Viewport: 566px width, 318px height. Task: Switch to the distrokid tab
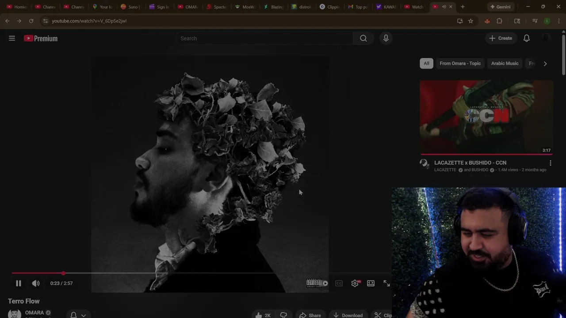tap(302, 7)
